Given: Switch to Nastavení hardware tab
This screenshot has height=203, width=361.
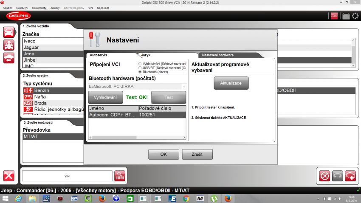Looking at the screenshot, I should [217, 55].
